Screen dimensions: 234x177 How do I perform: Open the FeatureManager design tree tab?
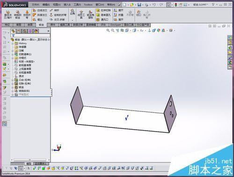pyautogui.click(x=13, y=31)
